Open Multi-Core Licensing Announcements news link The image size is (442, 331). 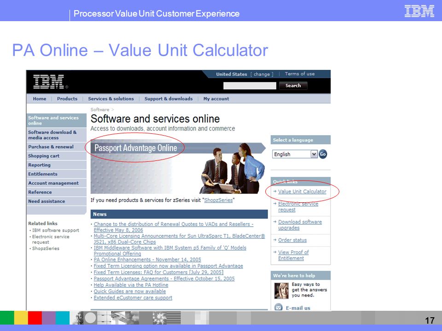point(179,239)
